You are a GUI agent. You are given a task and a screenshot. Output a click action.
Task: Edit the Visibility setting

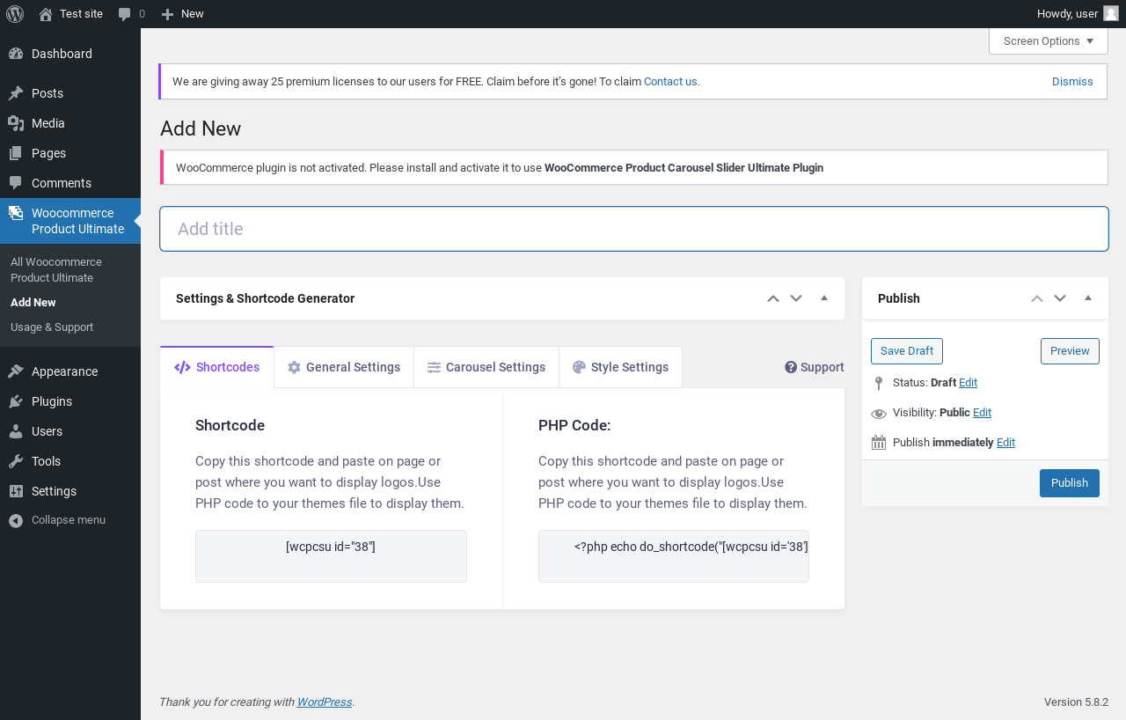982,412
